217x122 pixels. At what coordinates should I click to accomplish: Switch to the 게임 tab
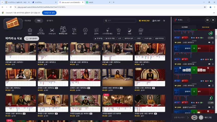point(39,21)
